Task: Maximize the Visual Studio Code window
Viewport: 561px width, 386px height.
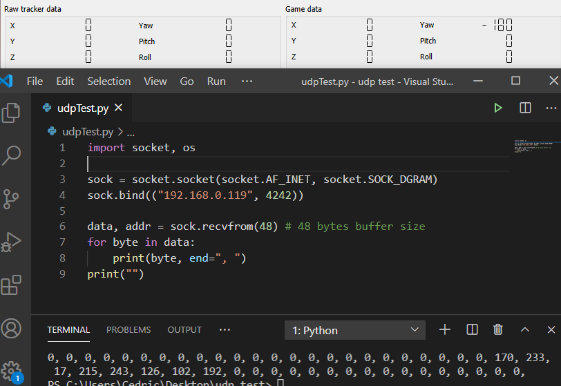Action: click(515, 81)
